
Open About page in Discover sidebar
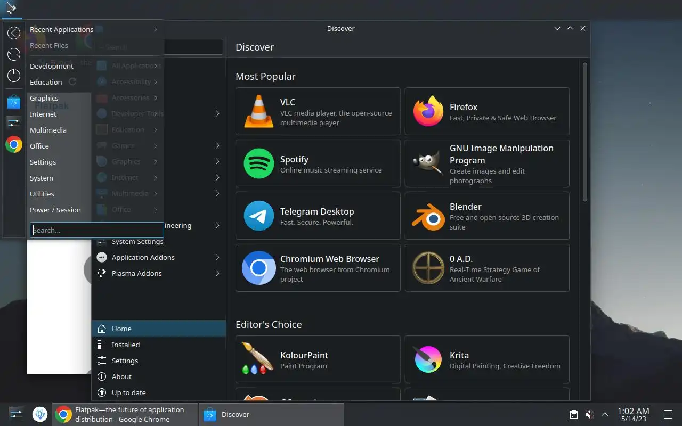coord(159,376)
